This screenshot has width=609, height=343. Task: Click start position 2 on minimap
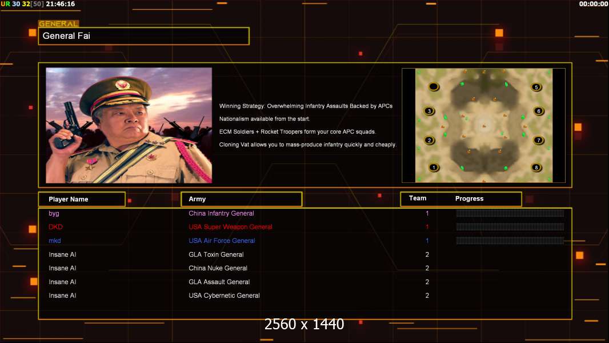click(429, 140)
